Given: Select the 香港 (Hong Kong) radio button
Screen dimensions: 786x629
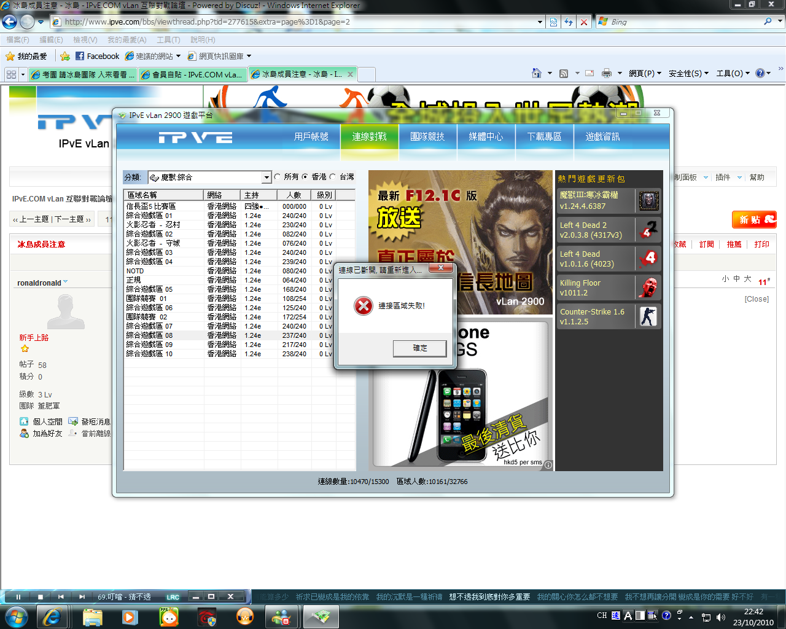Looking at the screenshot, I should click(305, 177).
